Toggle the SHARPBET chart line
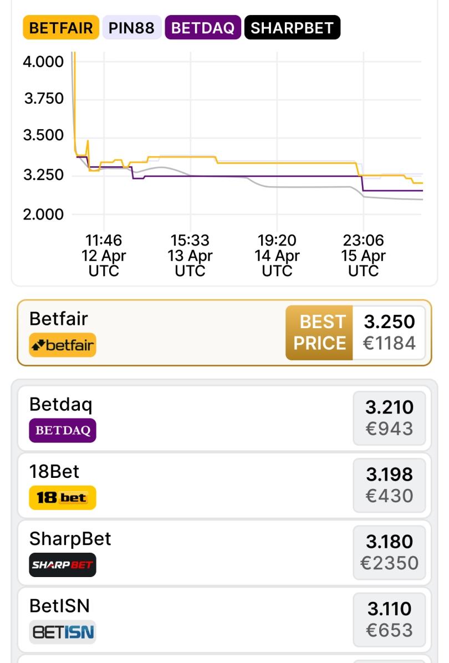449x663 pixels. pos(292,28)
